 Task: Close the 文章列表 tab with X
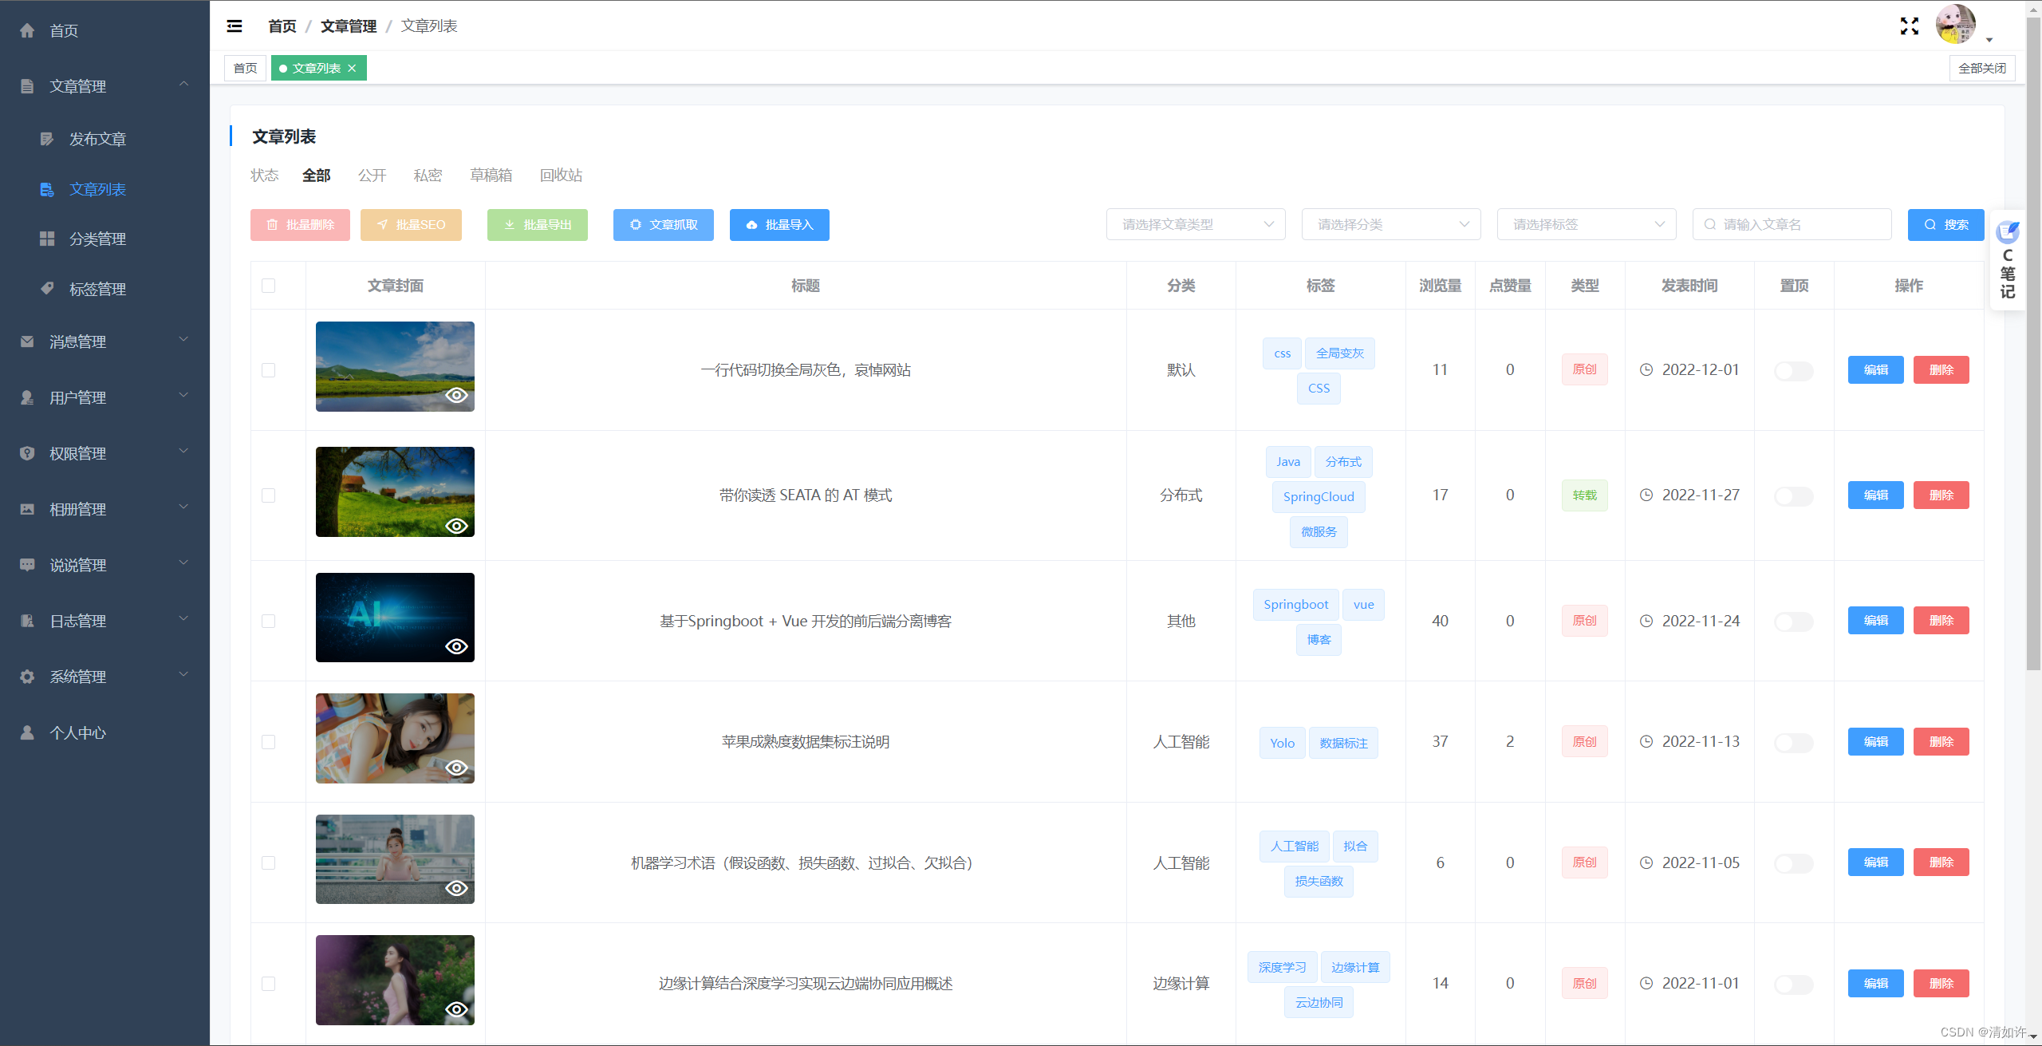point(352,69)
